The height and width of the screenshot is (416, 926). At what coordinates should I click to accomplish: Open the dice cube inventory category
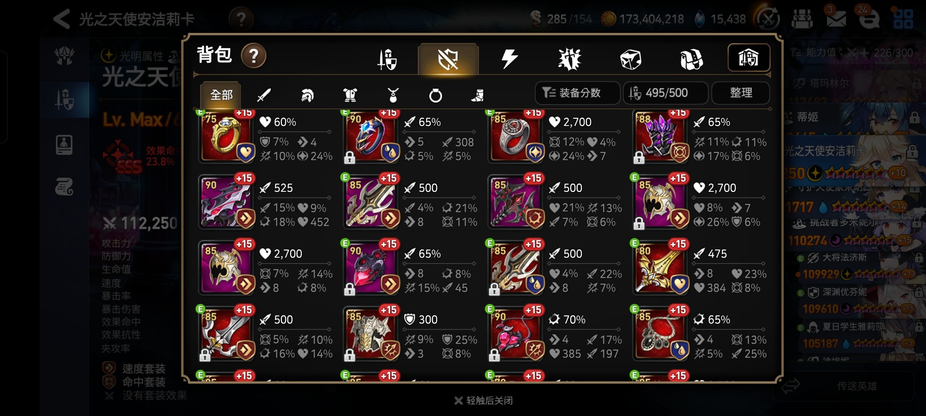(x=630, y=59)
